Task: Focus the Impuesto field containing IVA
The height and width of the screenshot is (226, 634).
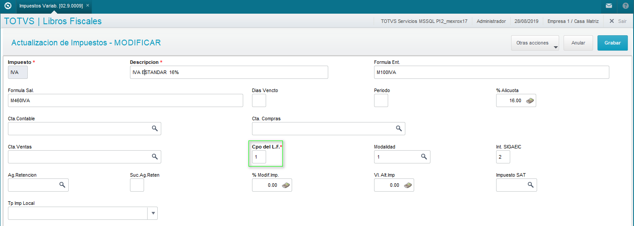Action: (18, 72)
